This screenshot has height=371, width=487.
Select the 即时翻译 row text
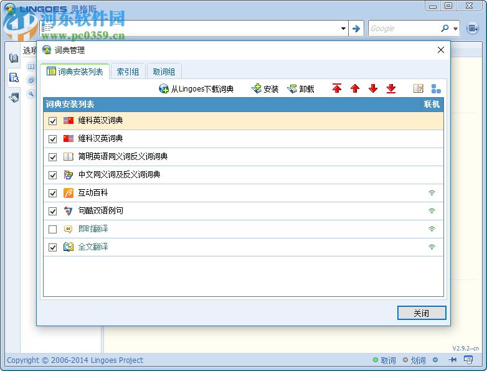pyautogui.click(x=93, y=229)
